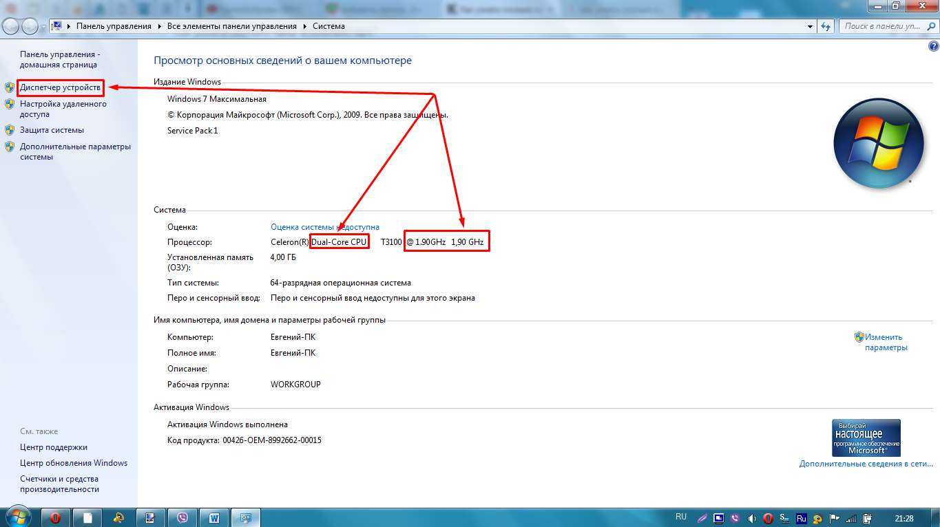Expand arrow after Панель управления breadcrumb
Viewport: 940px width, 527px height.
159,26
